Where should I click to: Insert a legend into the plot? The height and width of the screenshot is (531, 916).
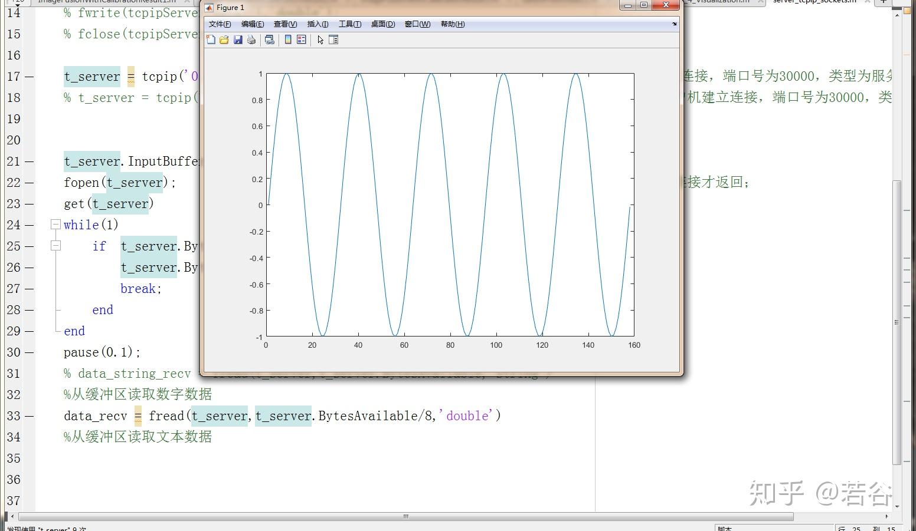point(302,39)
